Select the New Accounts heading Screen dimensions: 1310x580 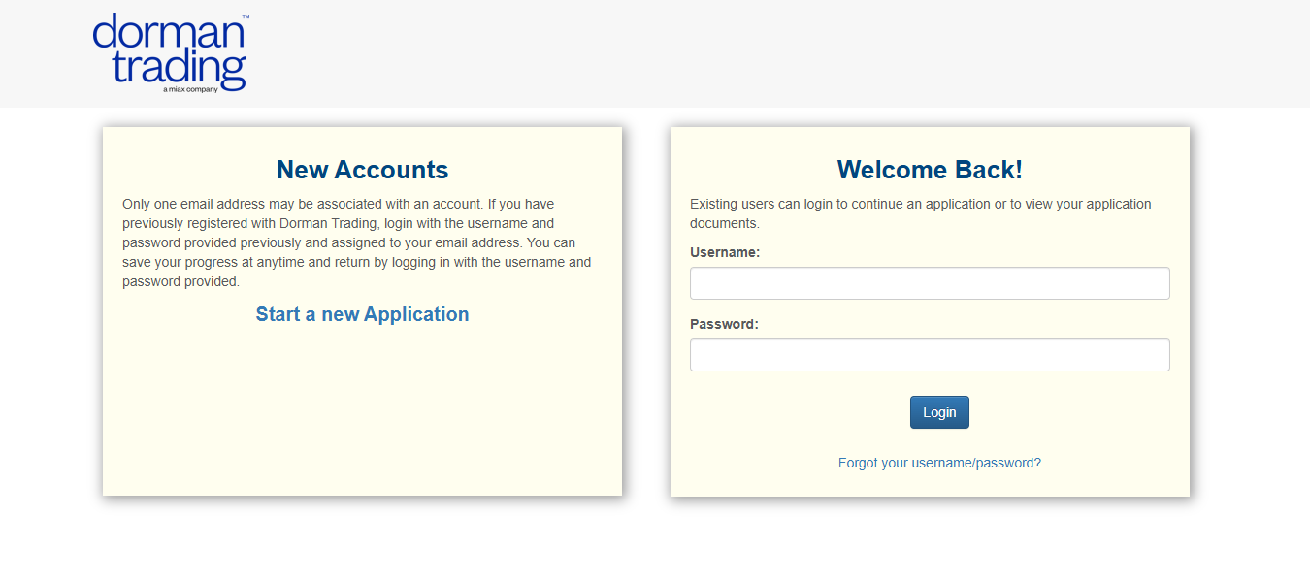click(x=362, y=170)
